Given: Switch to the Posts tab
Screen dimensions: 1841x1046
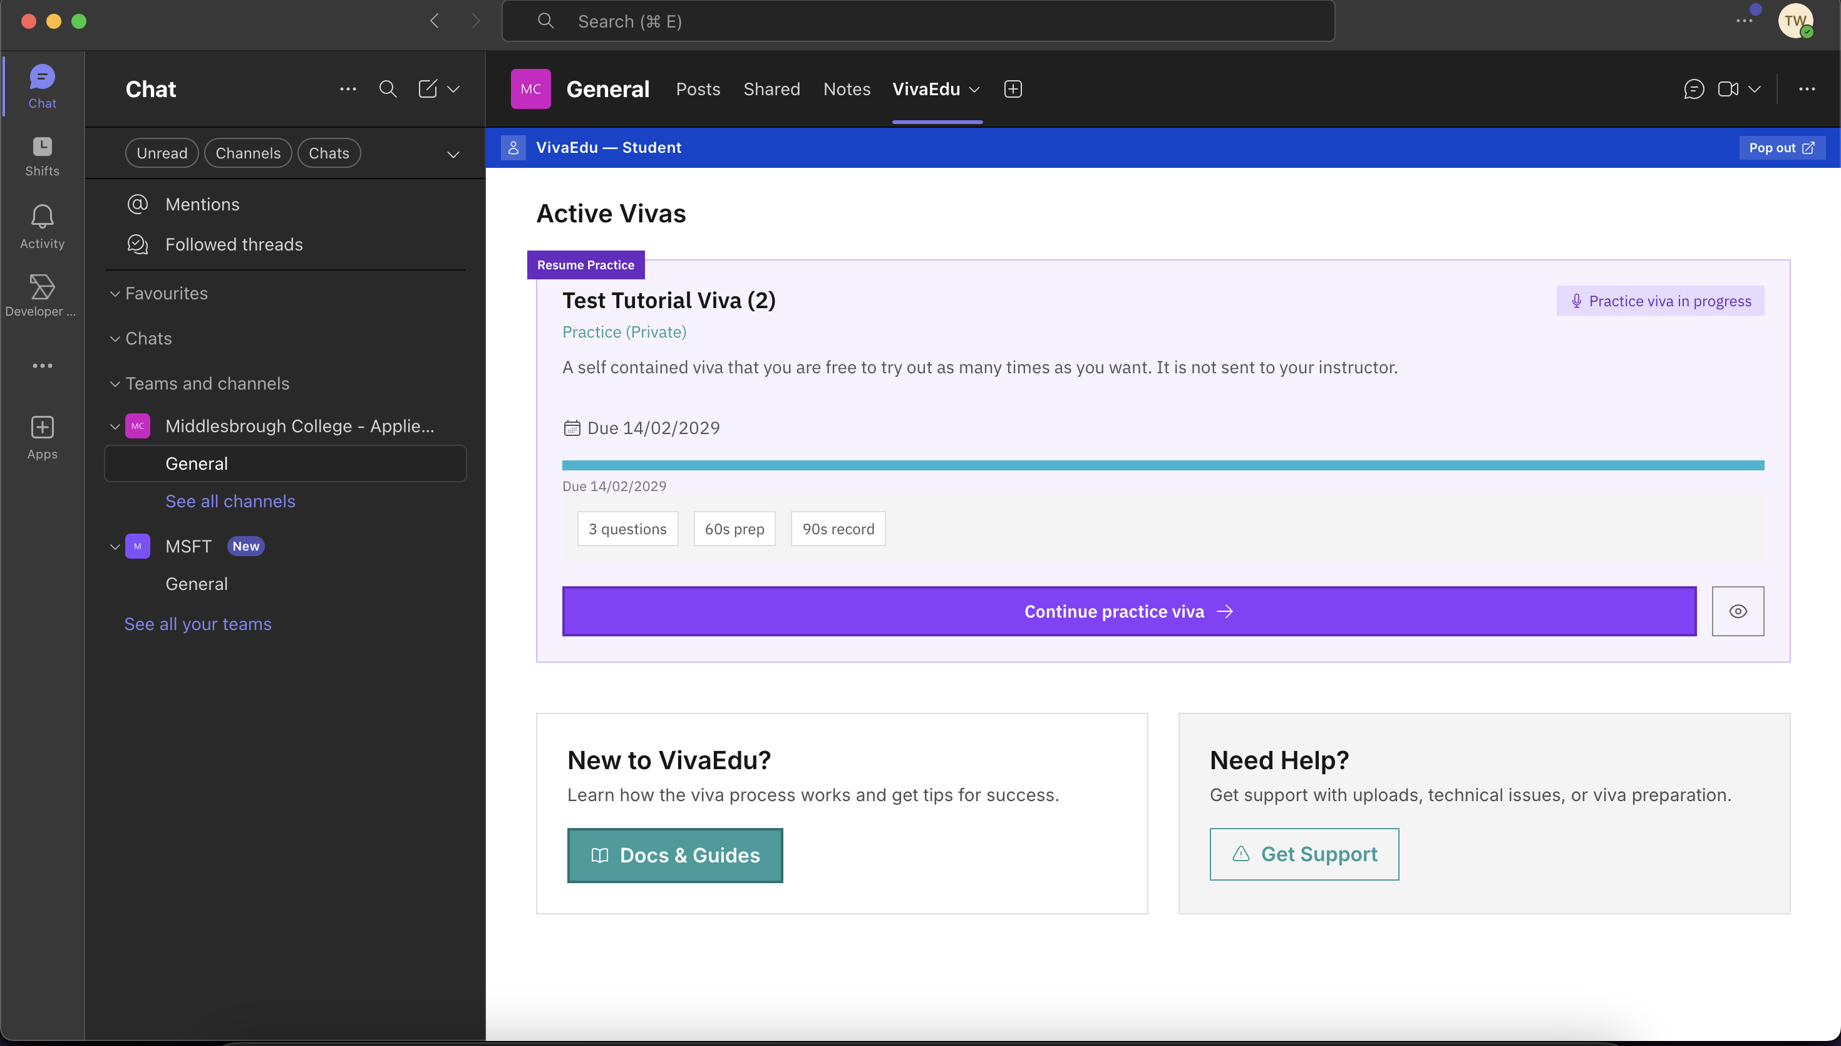Looking at the screenshot, I should [697, 89].
